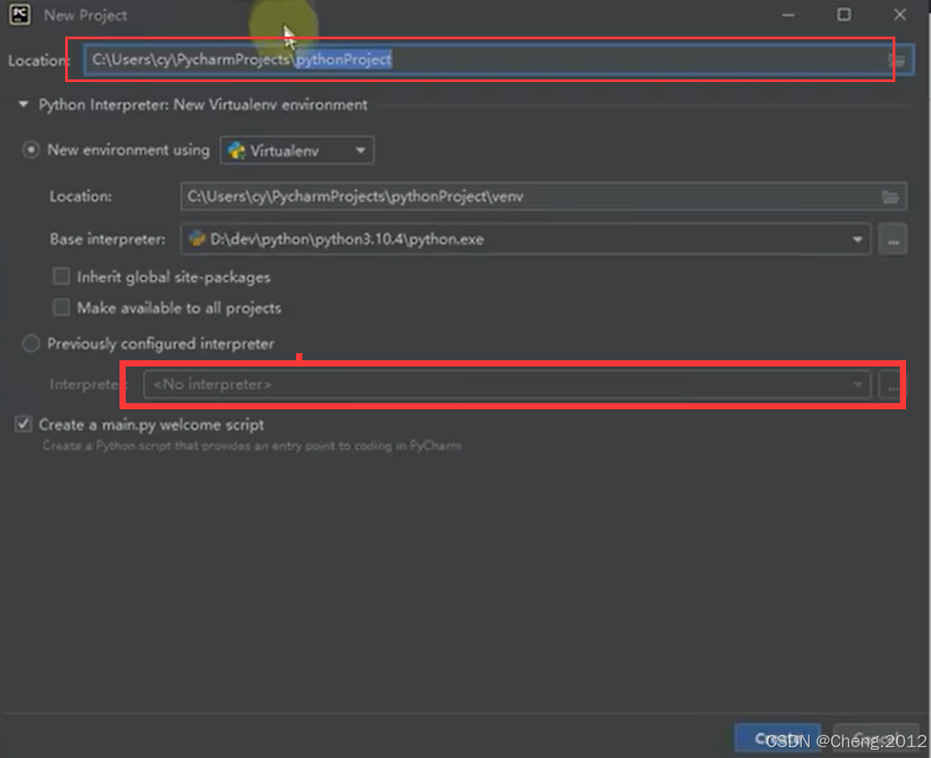Select Previously configured interpreter option
Screen dimensions: 931x758
click(x=31, y=343)
